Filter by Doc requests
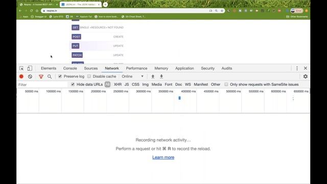This screenshot has width=327, height=184. pos(178,84)
